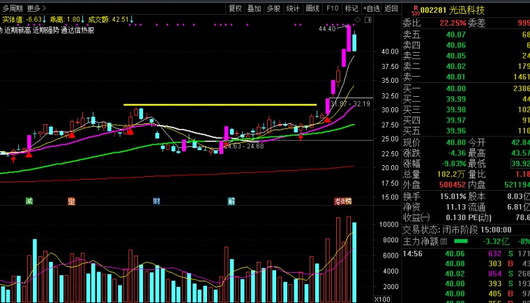Screen dimensions: 530x303
Task: Click red up-triangle signal under first magenta candle
Action: [29, 154]
